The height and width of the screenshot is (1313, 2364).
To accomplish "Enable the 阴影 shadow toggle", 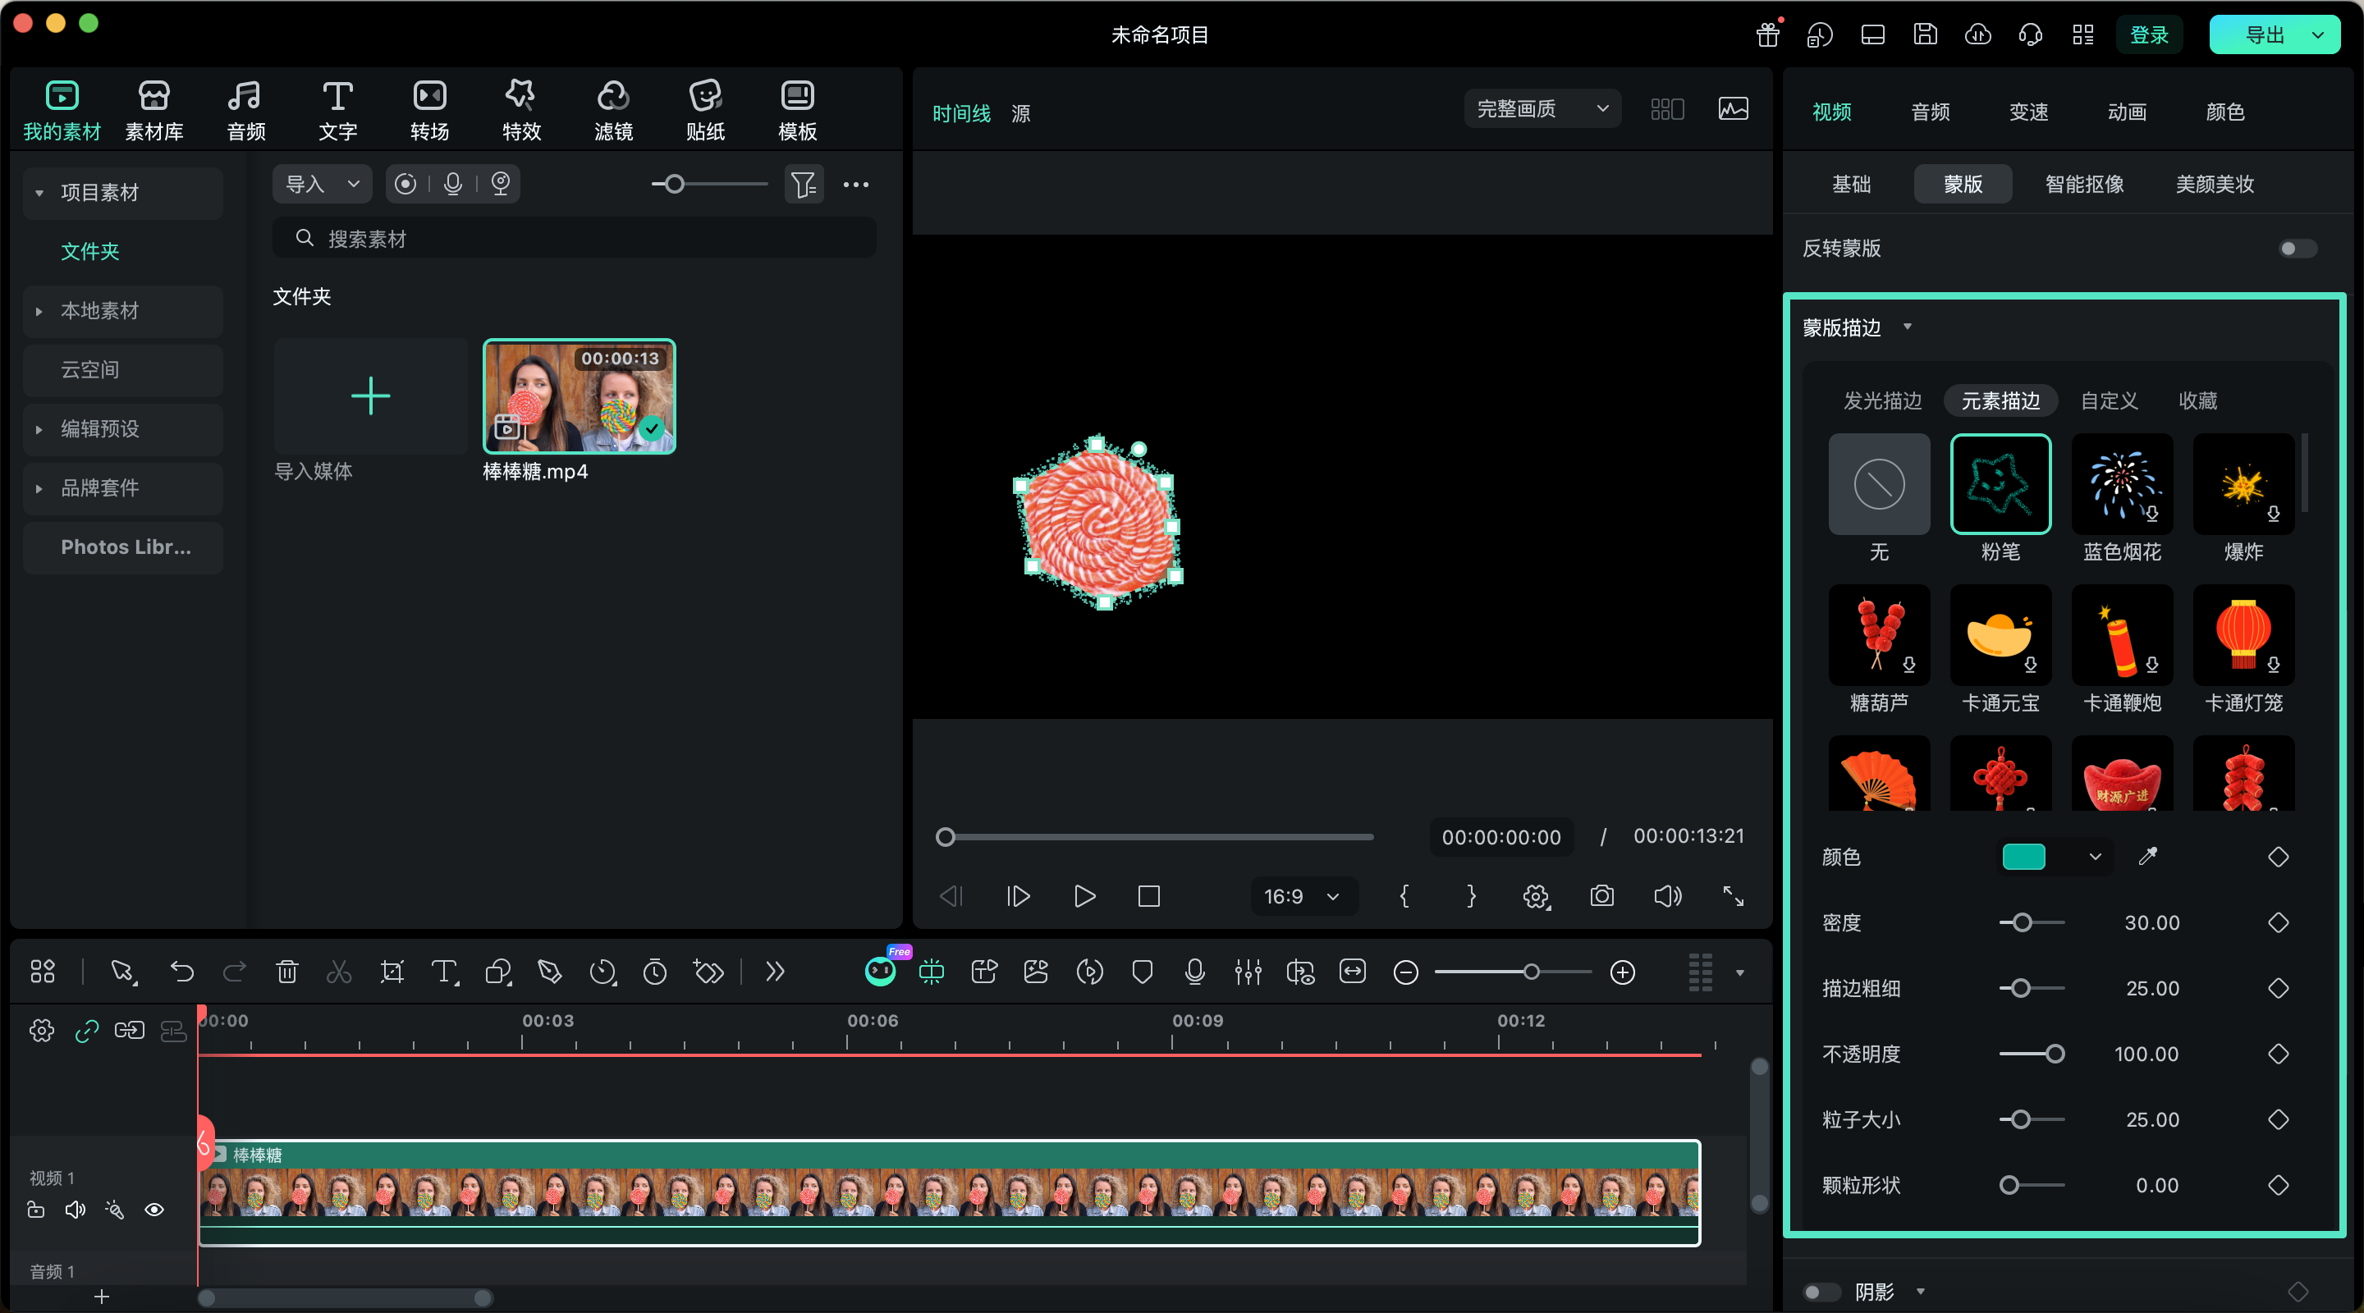I will (1821, 1292).
